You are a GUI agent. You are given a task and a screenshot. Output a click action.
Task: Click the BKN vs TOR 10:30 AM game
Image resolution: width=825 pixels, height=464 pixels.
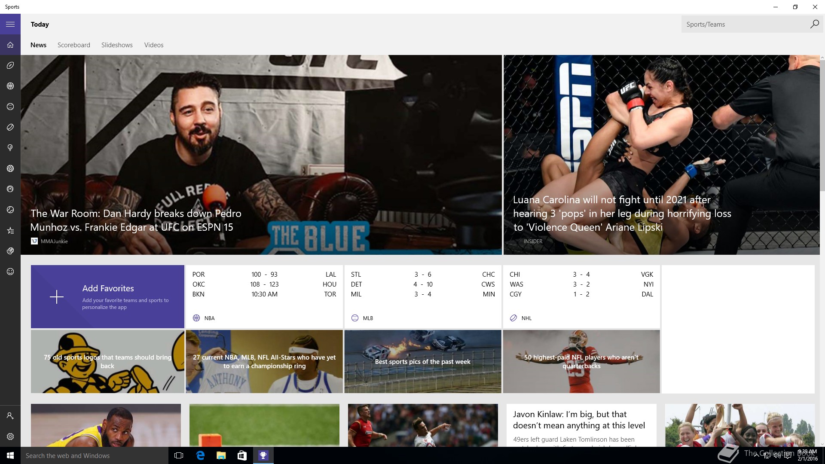264,294
